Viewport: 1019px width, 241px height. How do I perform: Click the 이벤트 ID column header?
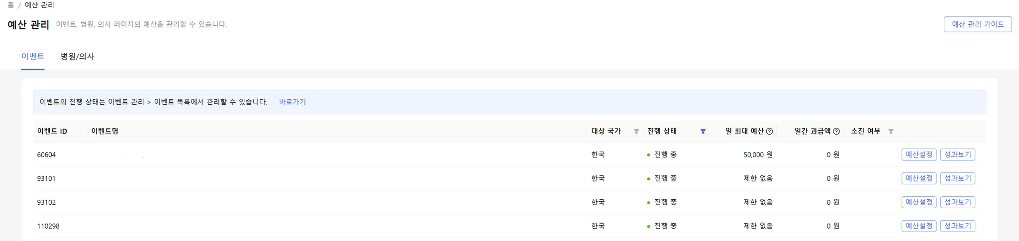click(52, 131)
